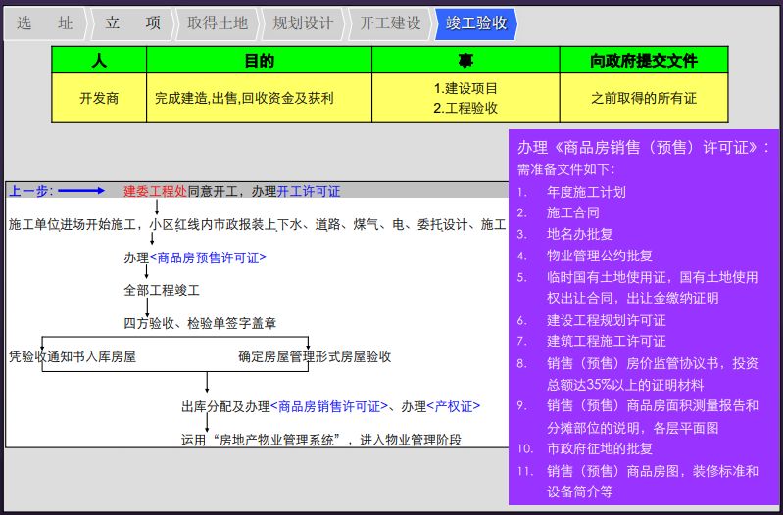Switch to the 立项 step tab
Viewport: 783px width, 515px height.
coord(132,23)
